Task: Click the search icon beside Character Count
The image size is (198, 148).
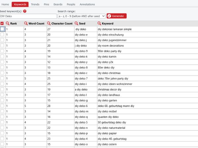Action: point(49,24)
